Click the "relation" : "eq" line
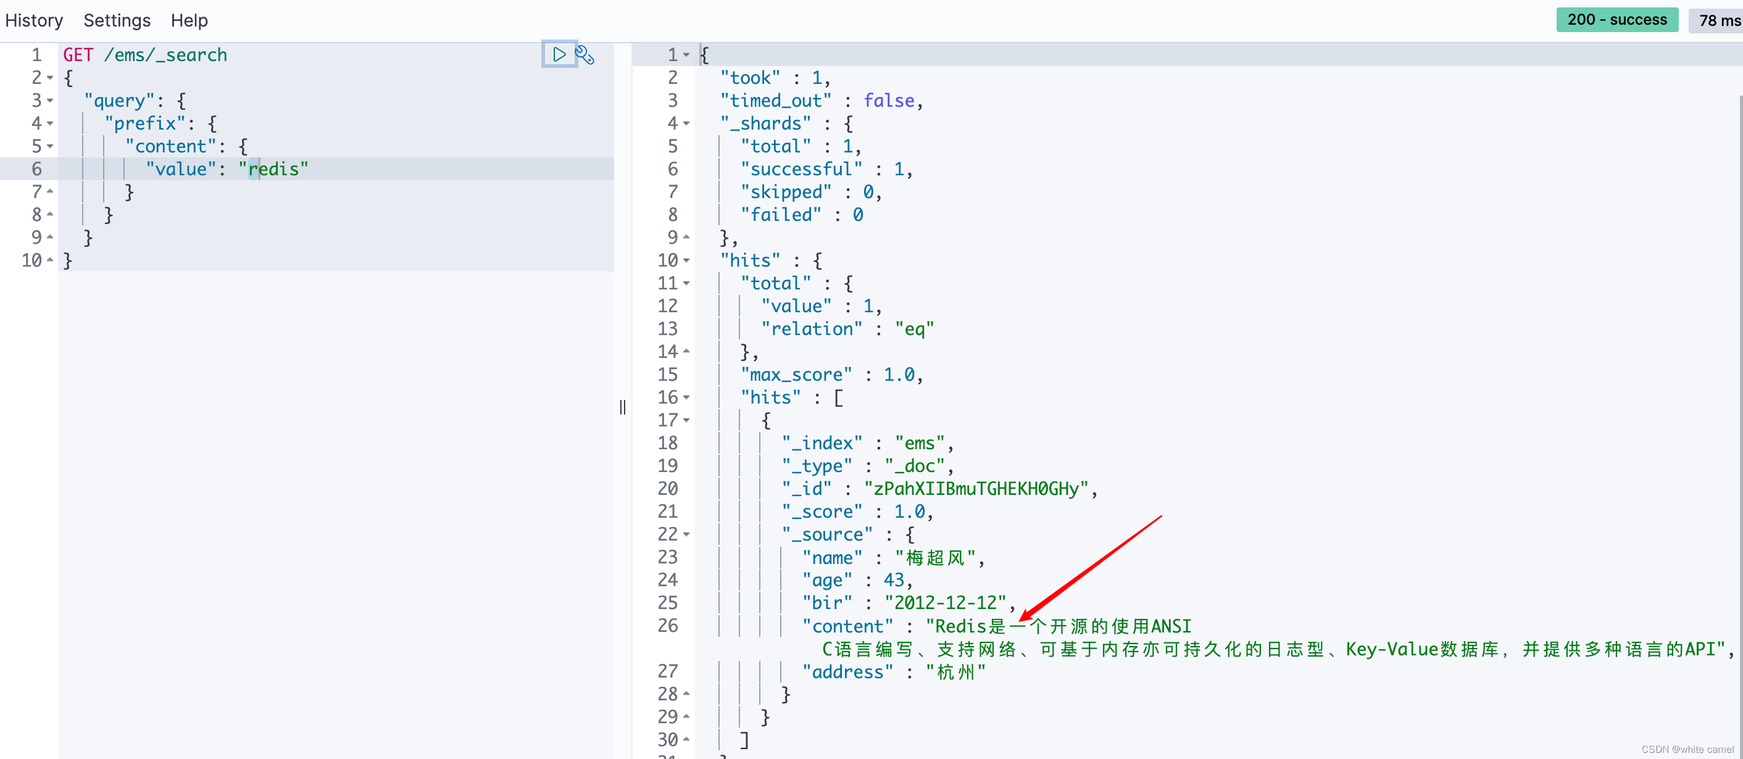 pyautogui.click(x=847, y=329)
